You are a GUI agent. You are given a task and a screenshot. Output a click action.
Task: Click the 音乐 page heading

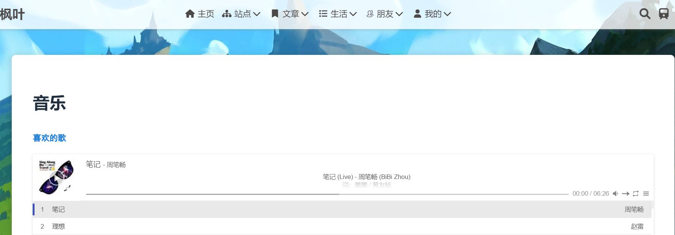tap(49, 103)
